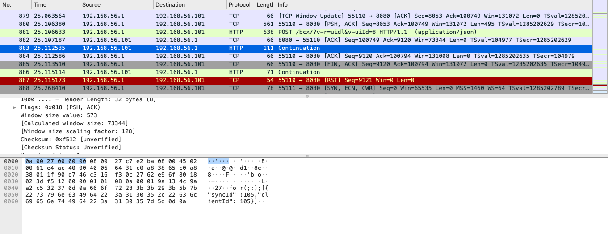Viewport: 608px width, 234px height.
Task: Select highlighted packet 883 HTTP Continuation
Action: point(296,48)
